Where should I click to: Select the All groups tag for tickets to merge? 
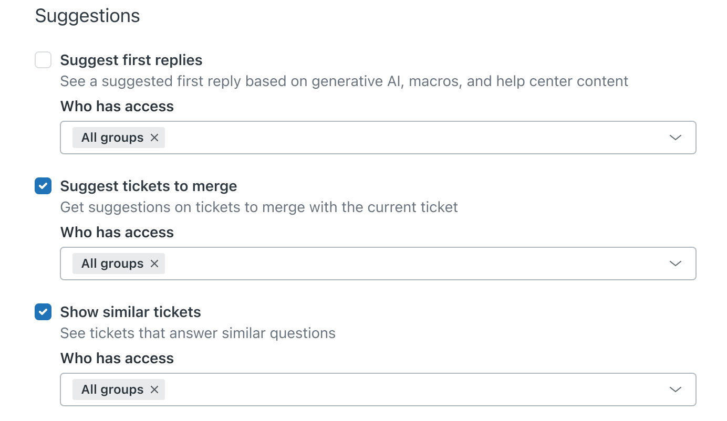pos(112,264)
